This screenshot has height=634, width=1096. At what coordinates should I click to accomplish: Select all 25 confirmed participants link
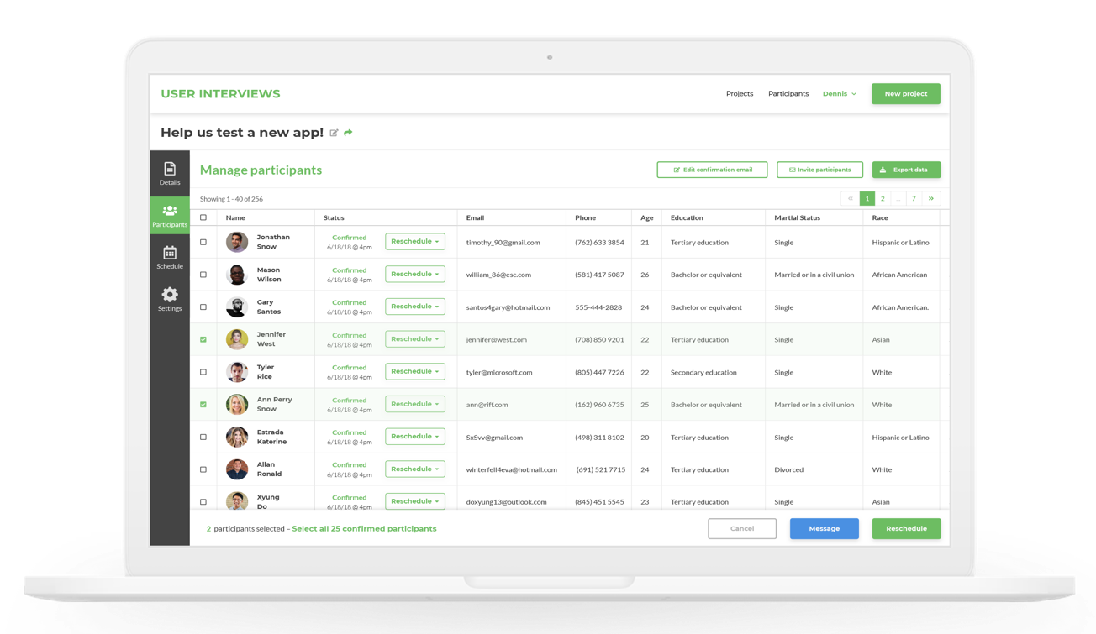(364, 528)
